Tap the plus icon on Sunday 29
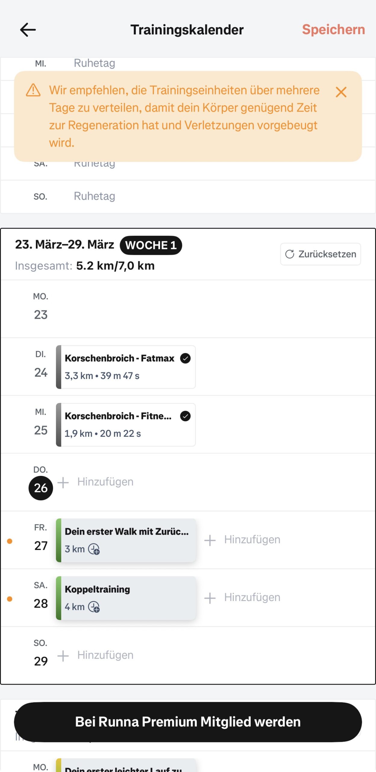376x772 pixels. point(63,656)
